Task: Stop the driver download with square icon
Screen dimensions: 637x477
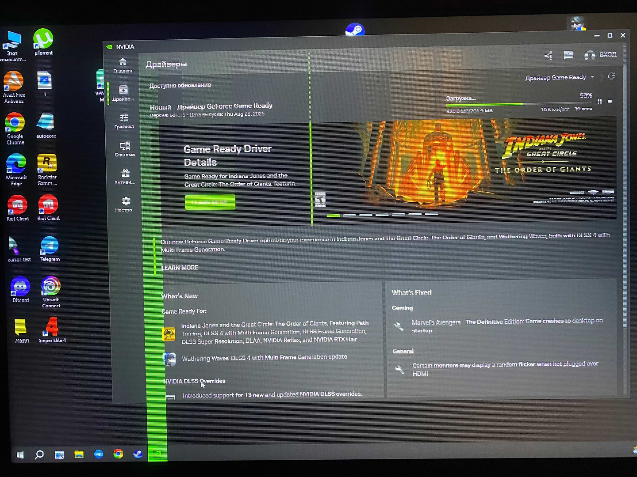Action: 610,101
